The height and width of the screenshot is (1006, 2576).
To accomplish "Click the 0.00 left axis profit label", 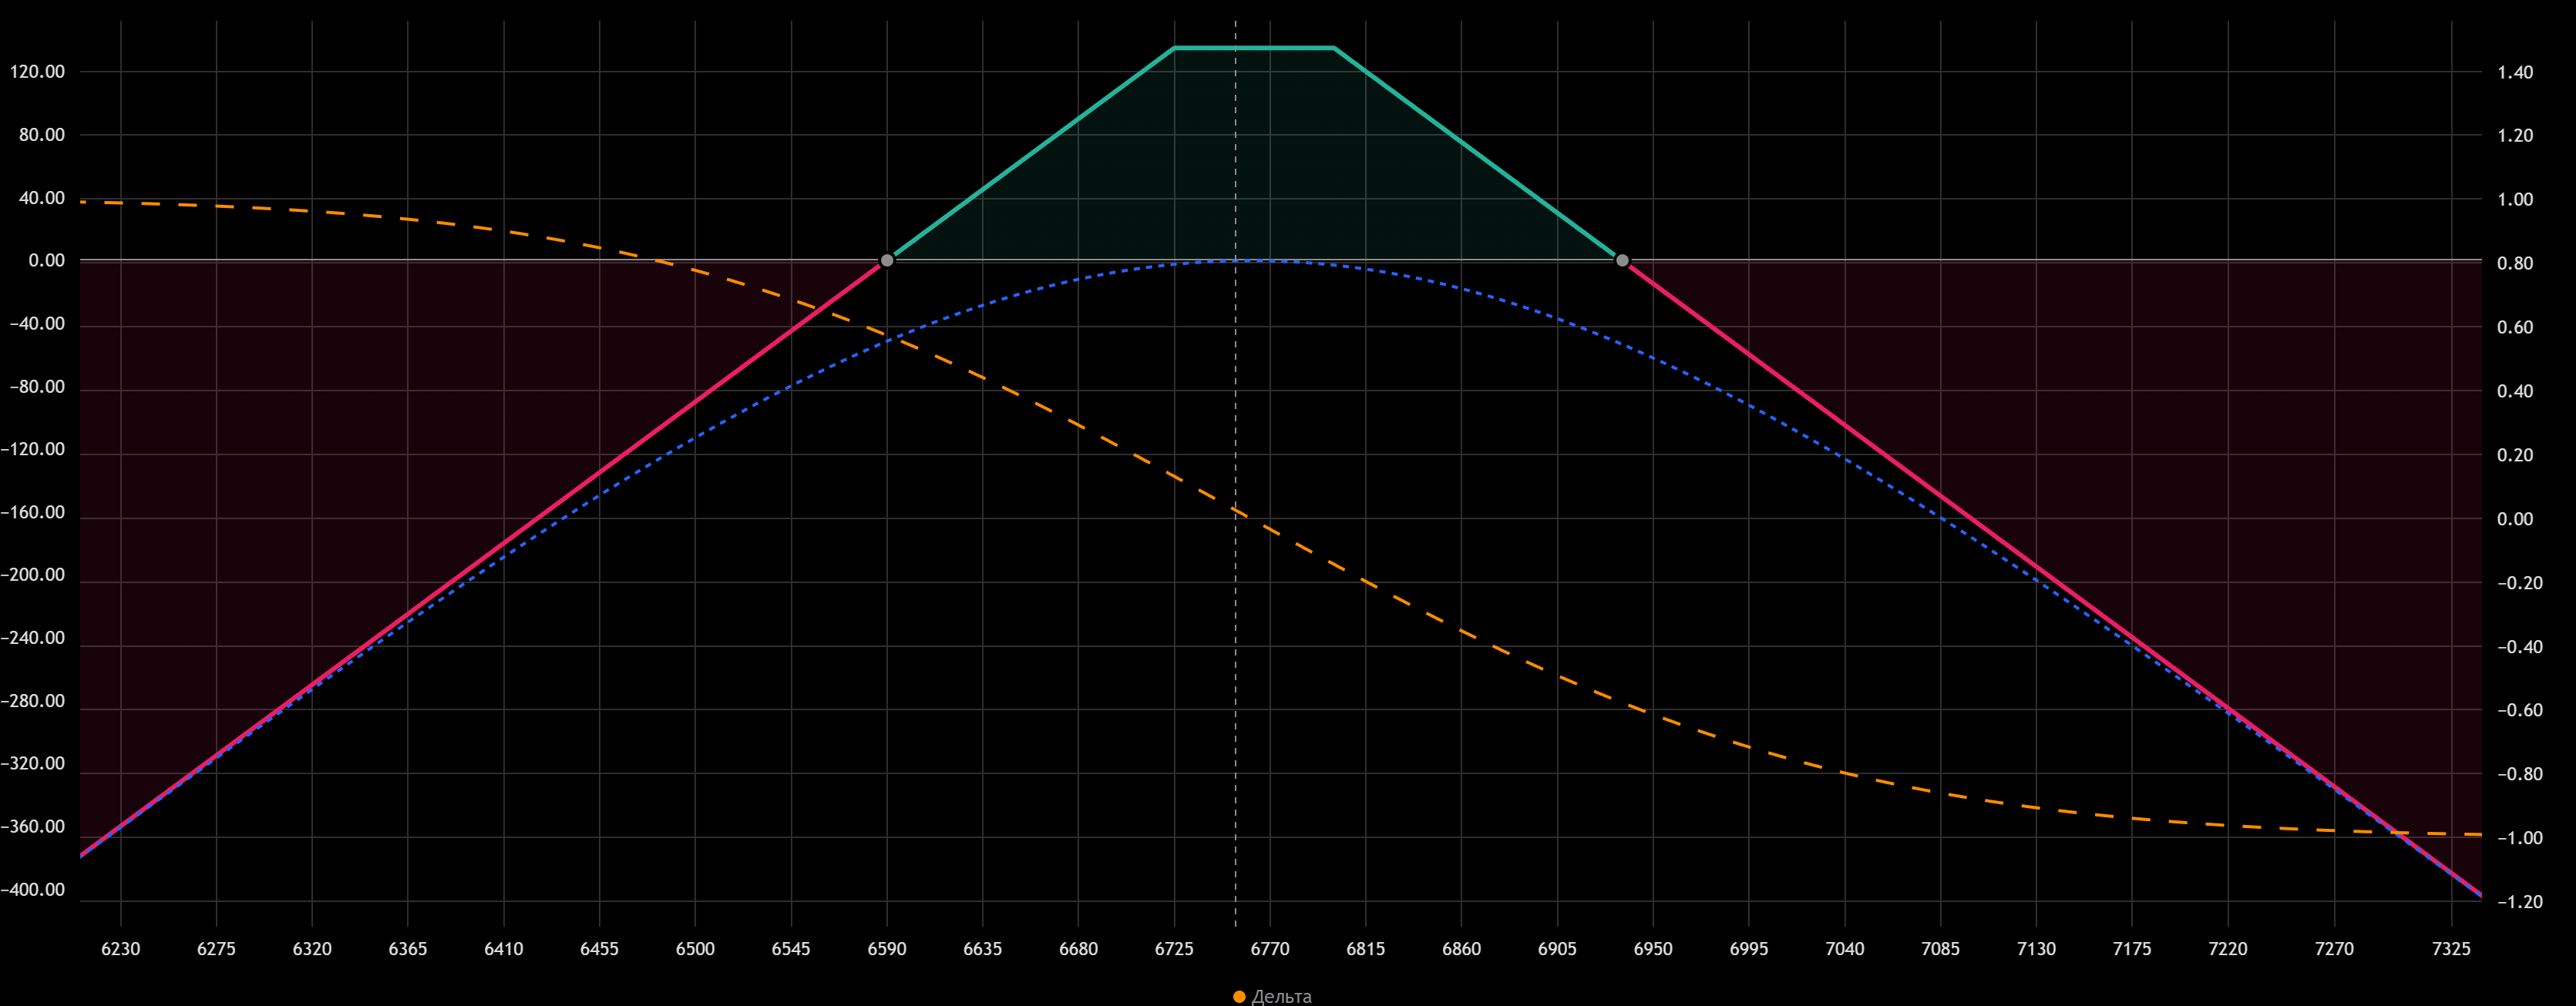I will [x=46, y=260].
